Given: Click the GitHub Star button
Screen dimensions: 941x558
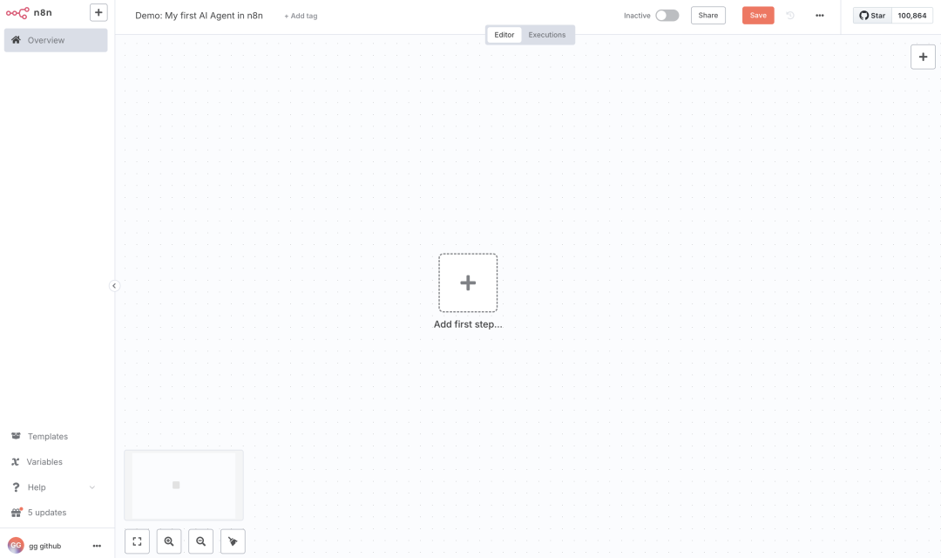Looking at the screenshot, I should click(872, 16).
